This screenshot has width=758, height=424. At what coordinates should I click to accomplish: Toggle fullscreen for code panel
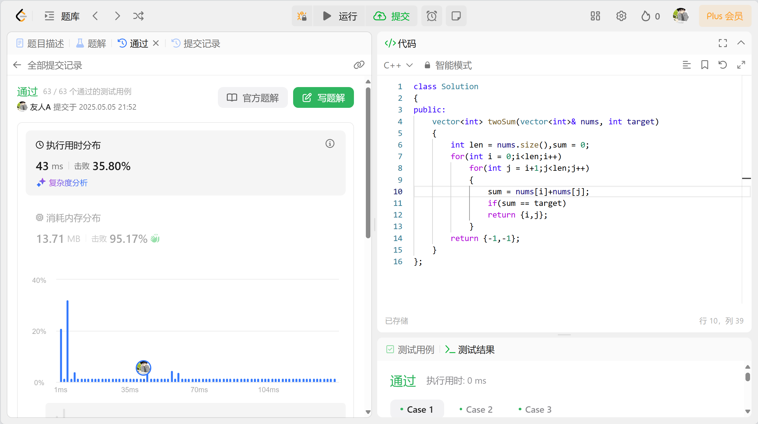point(723,43)
